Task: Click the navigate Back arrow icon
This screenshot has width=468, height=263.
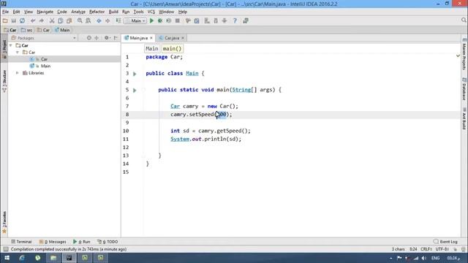Action: (99, 20)
